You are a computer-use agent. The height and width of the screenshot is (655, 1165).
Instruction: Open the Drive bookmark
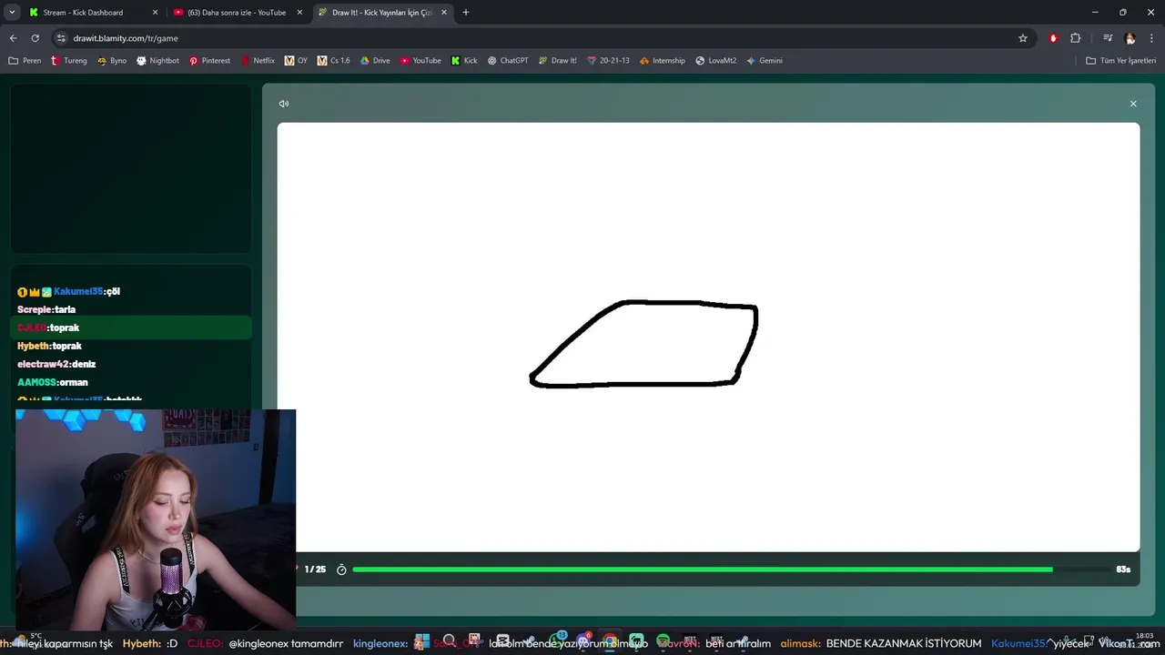pyautogui.click(x=375, y=61)
